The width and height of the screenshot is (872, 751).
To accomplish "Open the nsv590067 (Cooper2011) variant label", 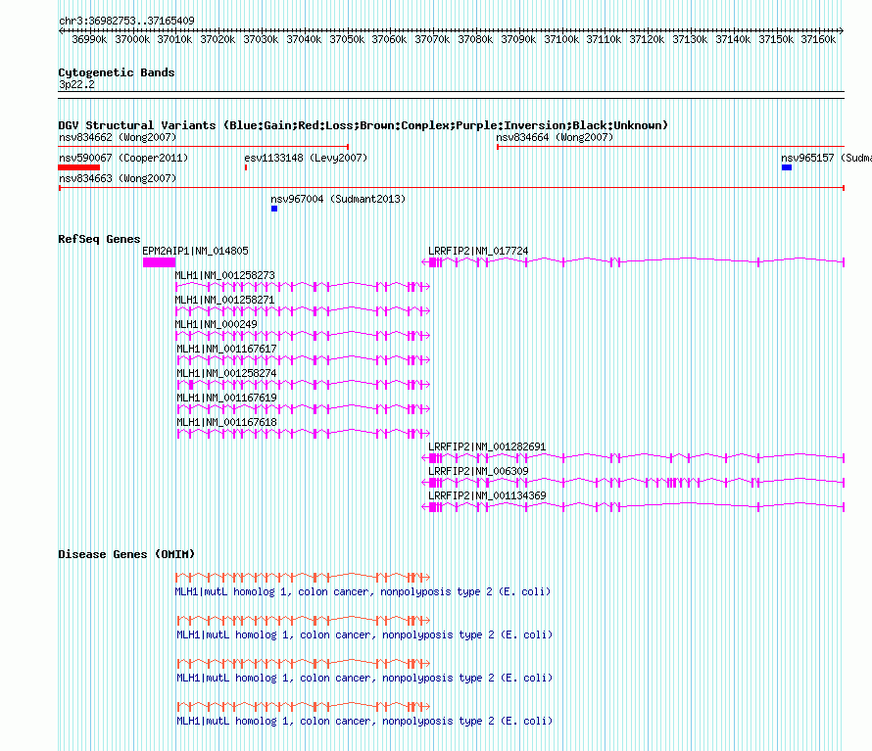I will click(x=123, y=158).
